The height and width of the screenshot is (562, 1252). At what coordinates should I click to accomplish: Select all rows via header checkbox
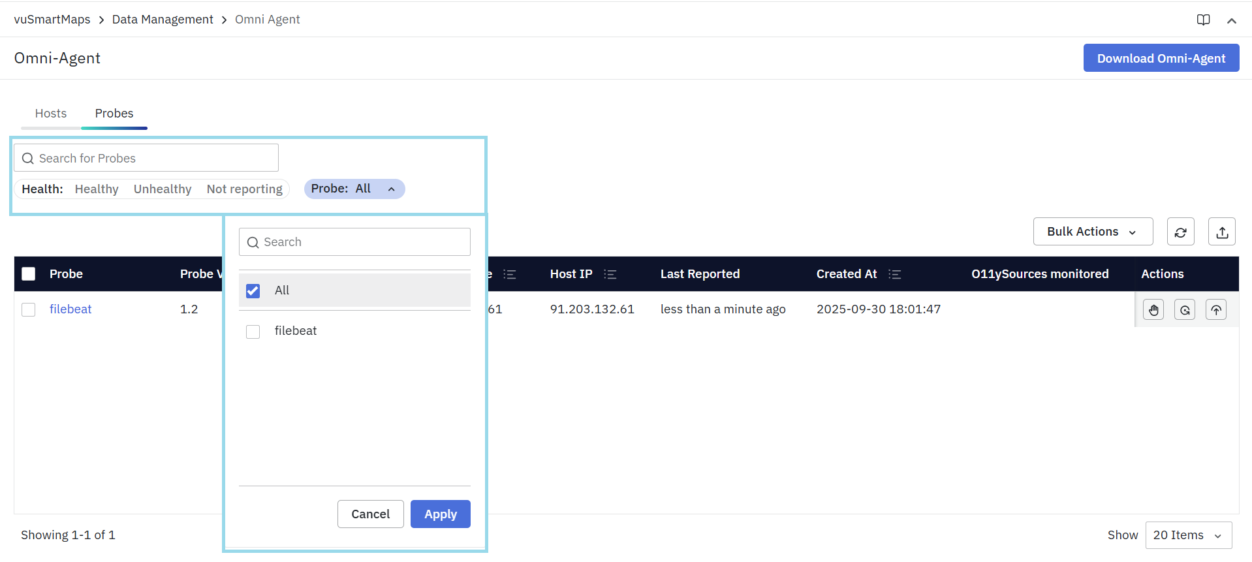pyautogui.click(x=29, y=274)
